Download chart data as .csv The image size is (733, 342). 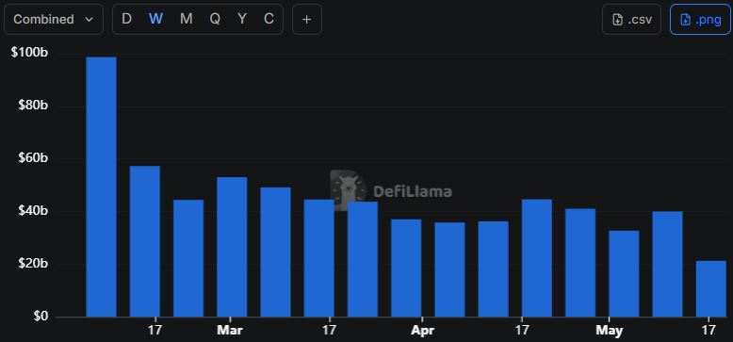pyautogui.click(x=631, y=19)
